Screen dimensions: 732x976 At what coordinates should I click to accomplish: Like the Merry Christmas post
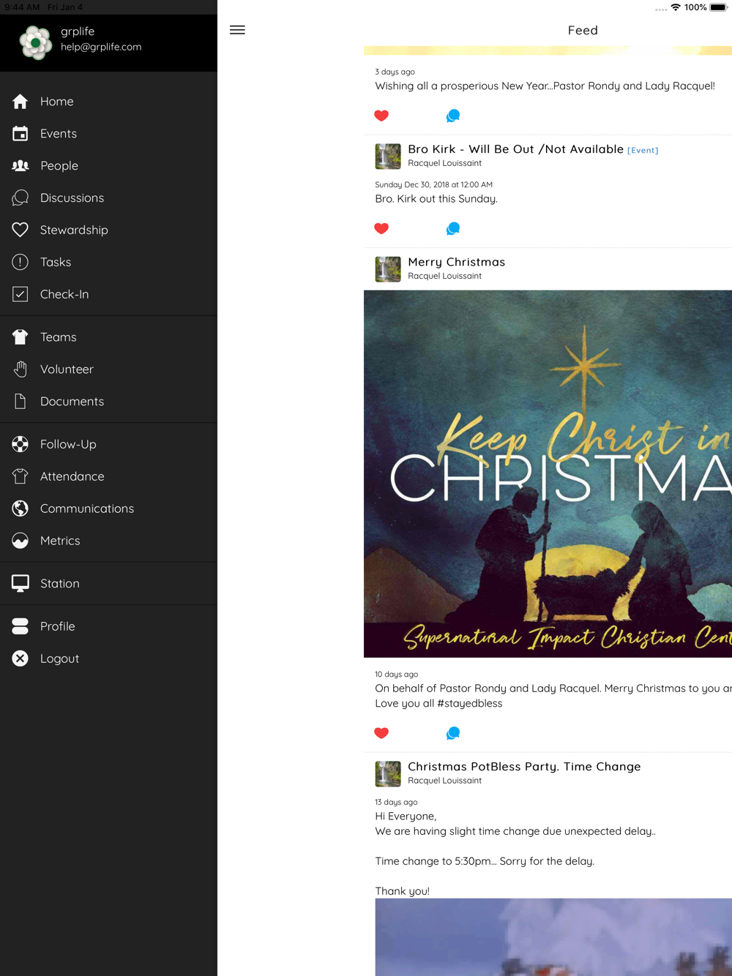381,733
